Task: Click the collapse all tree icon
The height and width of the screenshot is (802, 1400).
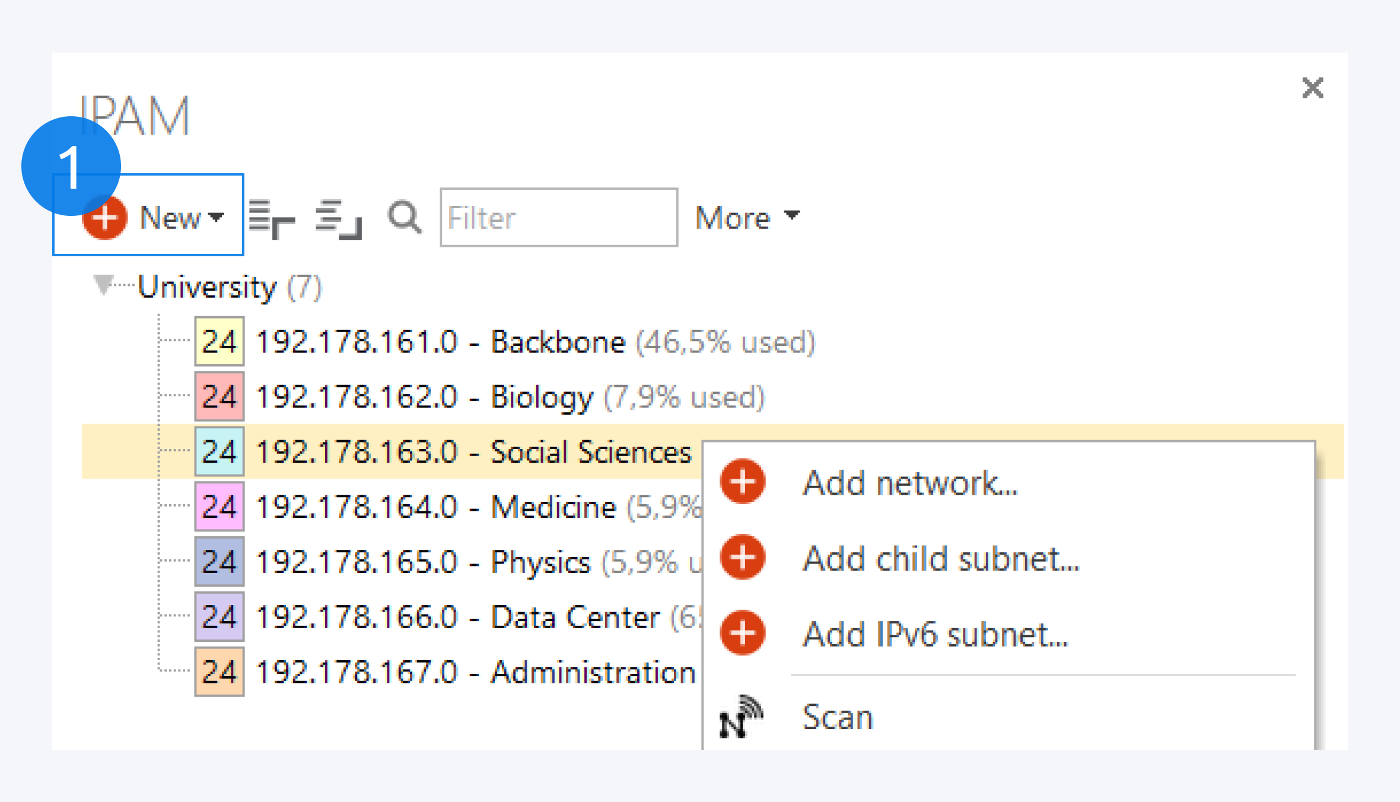Action: tap(338, 219)
